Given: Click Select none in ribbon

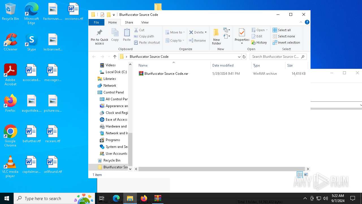Looking at the screenshot, I should (284, 36).
